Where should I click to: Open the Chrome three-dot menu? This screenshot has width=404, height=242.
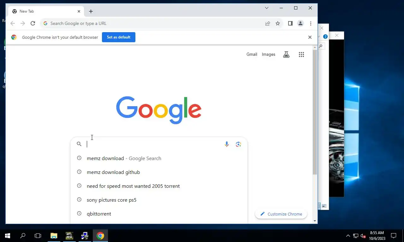coord(311,23)
